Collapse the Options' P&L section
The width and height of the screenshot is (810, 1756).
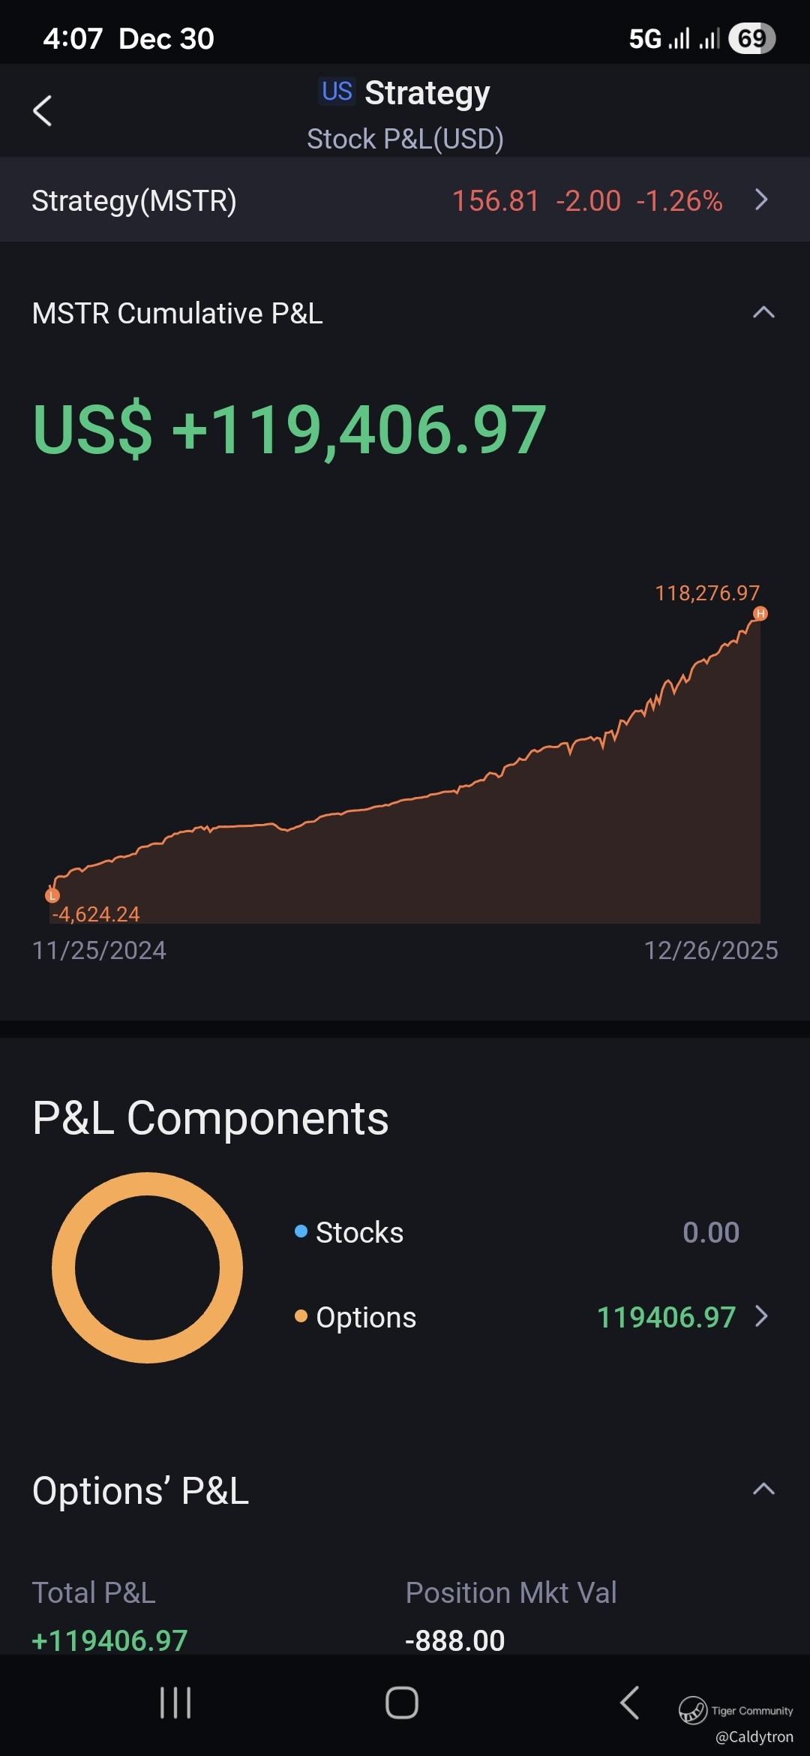click(x=763, y=1489)
